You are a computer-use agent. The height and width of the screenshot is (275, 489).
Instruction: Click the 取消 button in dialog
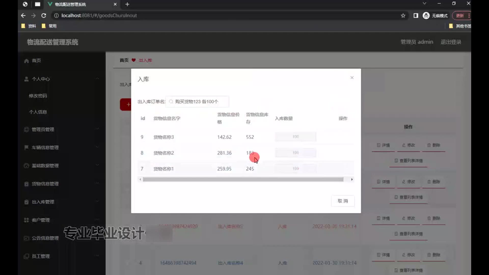(343, 201)
